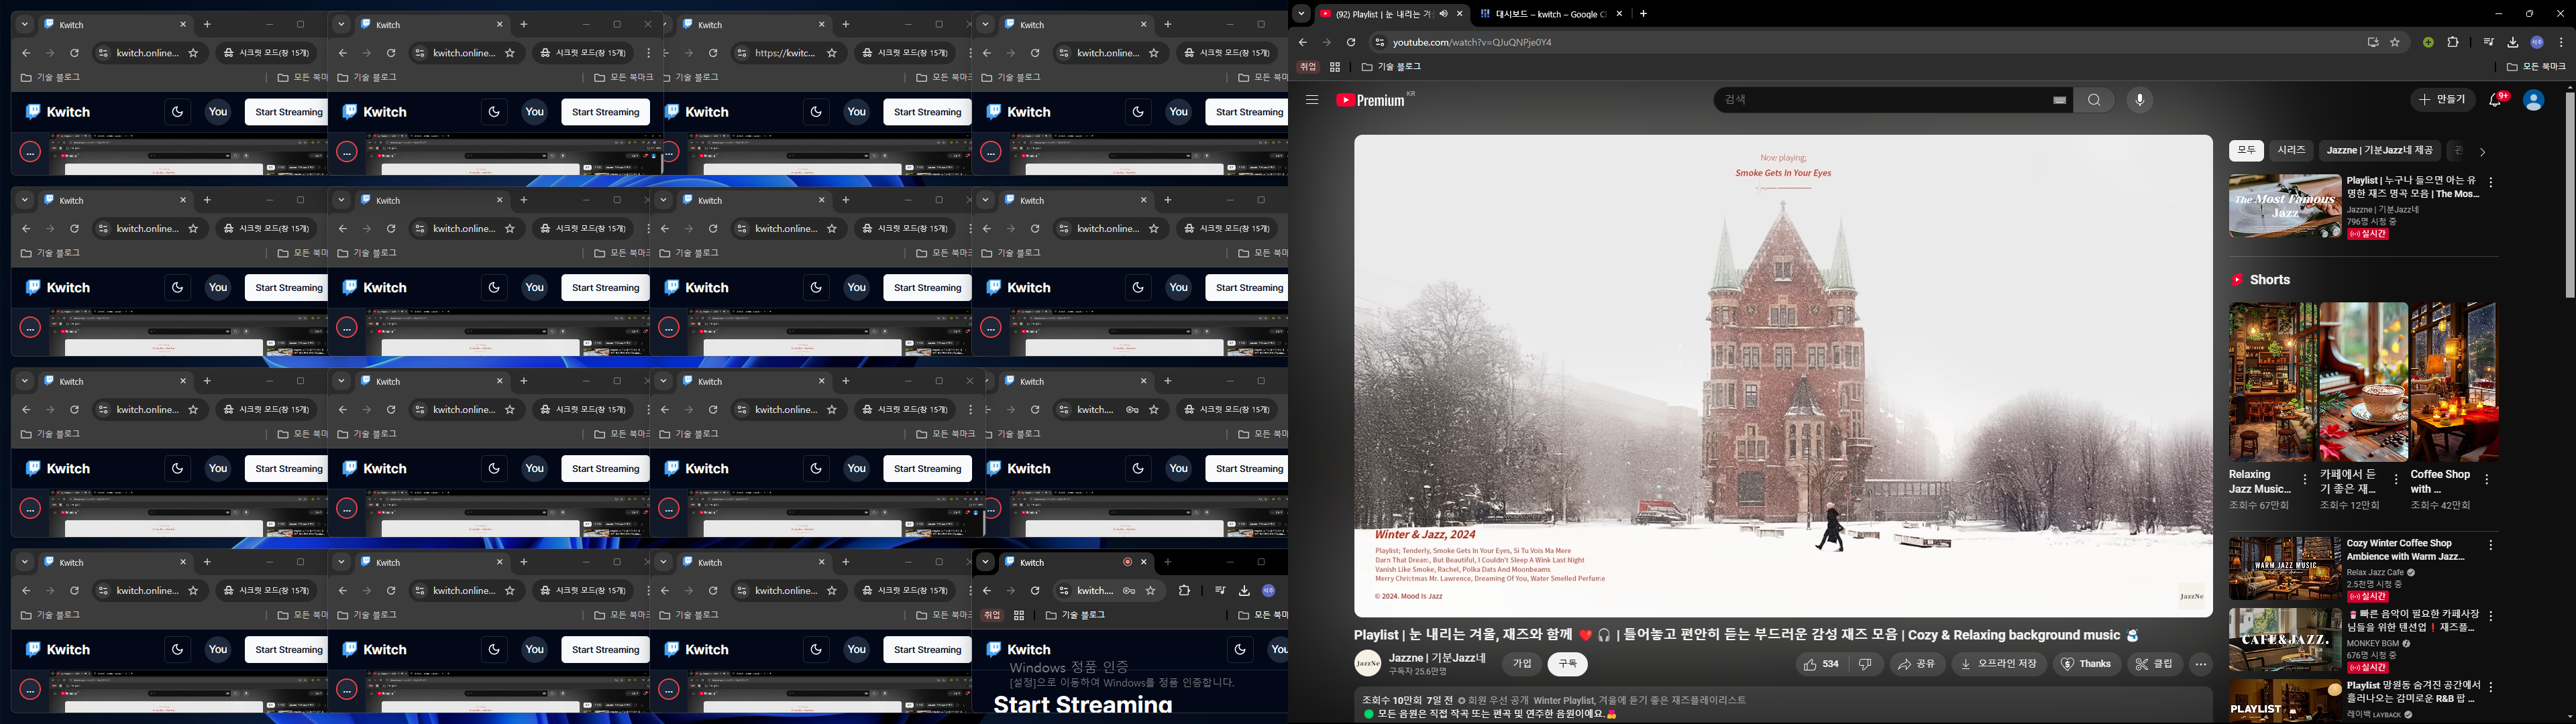
Task: Bookmark this page with star icon
Action: [x=2395, y=43]
